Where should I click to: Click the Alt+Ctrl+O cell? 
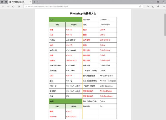74,40
